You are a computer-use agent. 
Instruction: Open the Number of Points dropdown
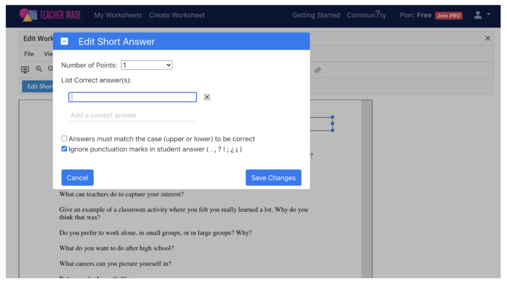(x=147, y=65)
